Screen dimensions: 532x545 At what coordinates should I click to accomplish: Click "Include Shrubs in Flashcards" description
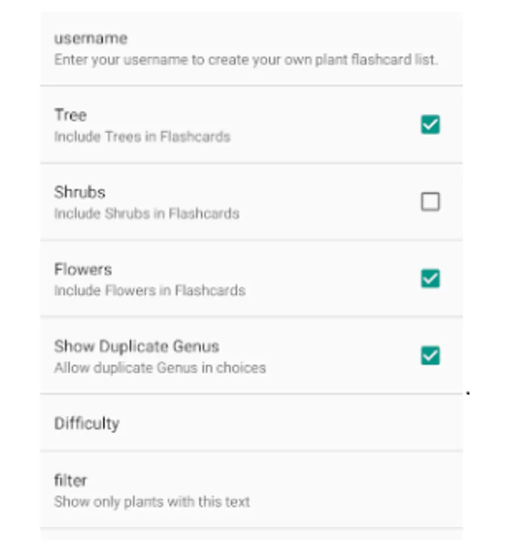coord(147,214)
